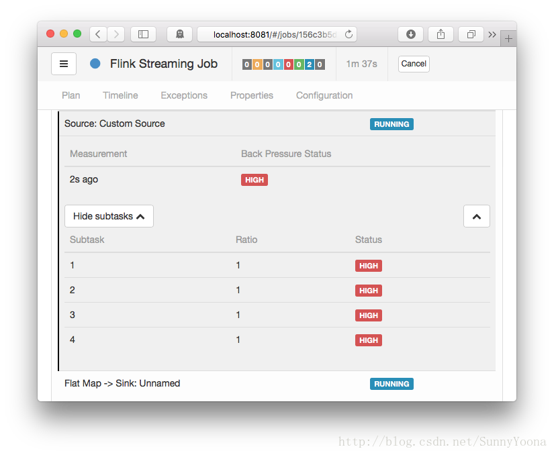Click RUNNING badge of Flat Map Sink
Viewport: 554px width, 455px height.
pos(391,384)
